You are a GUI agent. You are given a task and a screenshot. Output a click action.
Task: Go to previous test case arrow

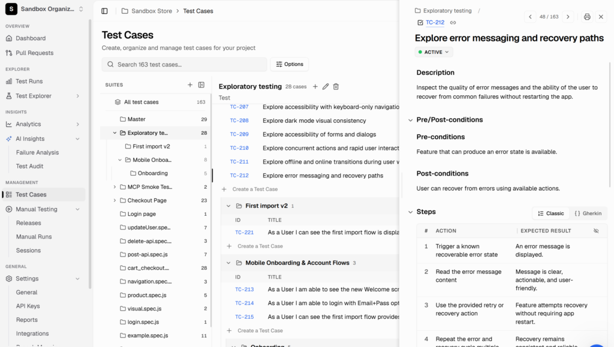[530, 17]
